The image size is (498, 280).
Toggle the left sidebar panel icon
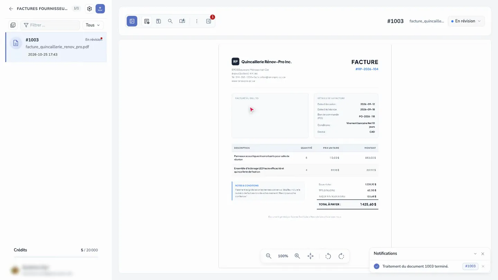(132, 21)
